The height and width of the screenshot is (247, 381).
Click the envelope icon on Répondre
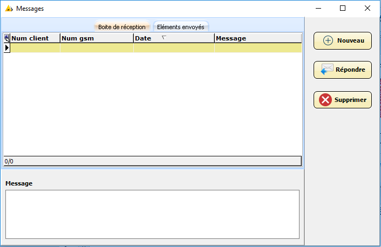(326, 70)
